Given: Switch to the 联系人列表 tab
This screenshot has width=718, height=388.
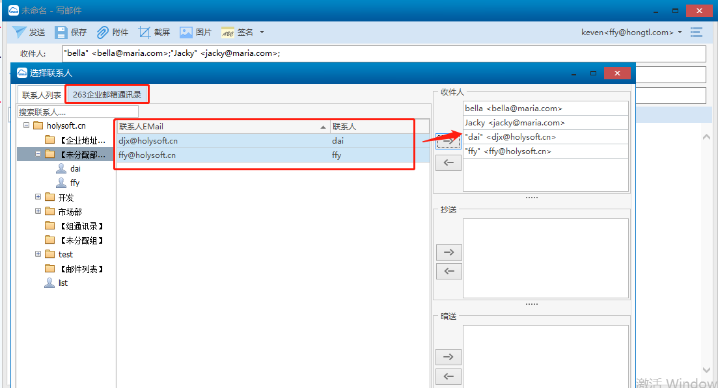Looking at the screenshot, I should [42, 96].
